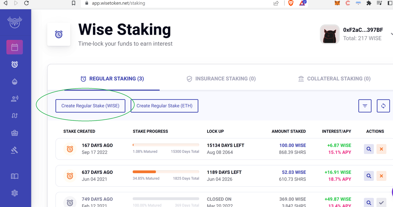Click the browser reload button

click(x=26, y=3)
